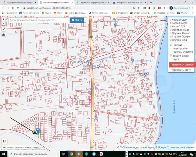Enable Тематическая карта checkbox

coord(171,56)
